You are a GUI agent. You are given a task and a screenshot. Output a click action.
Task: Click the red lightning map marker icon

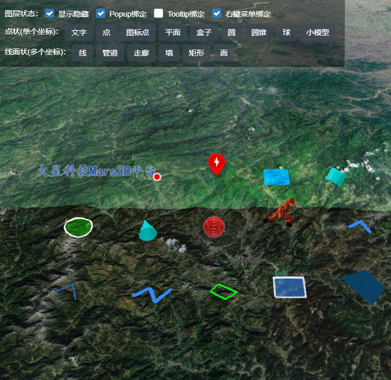click(217, 163)
